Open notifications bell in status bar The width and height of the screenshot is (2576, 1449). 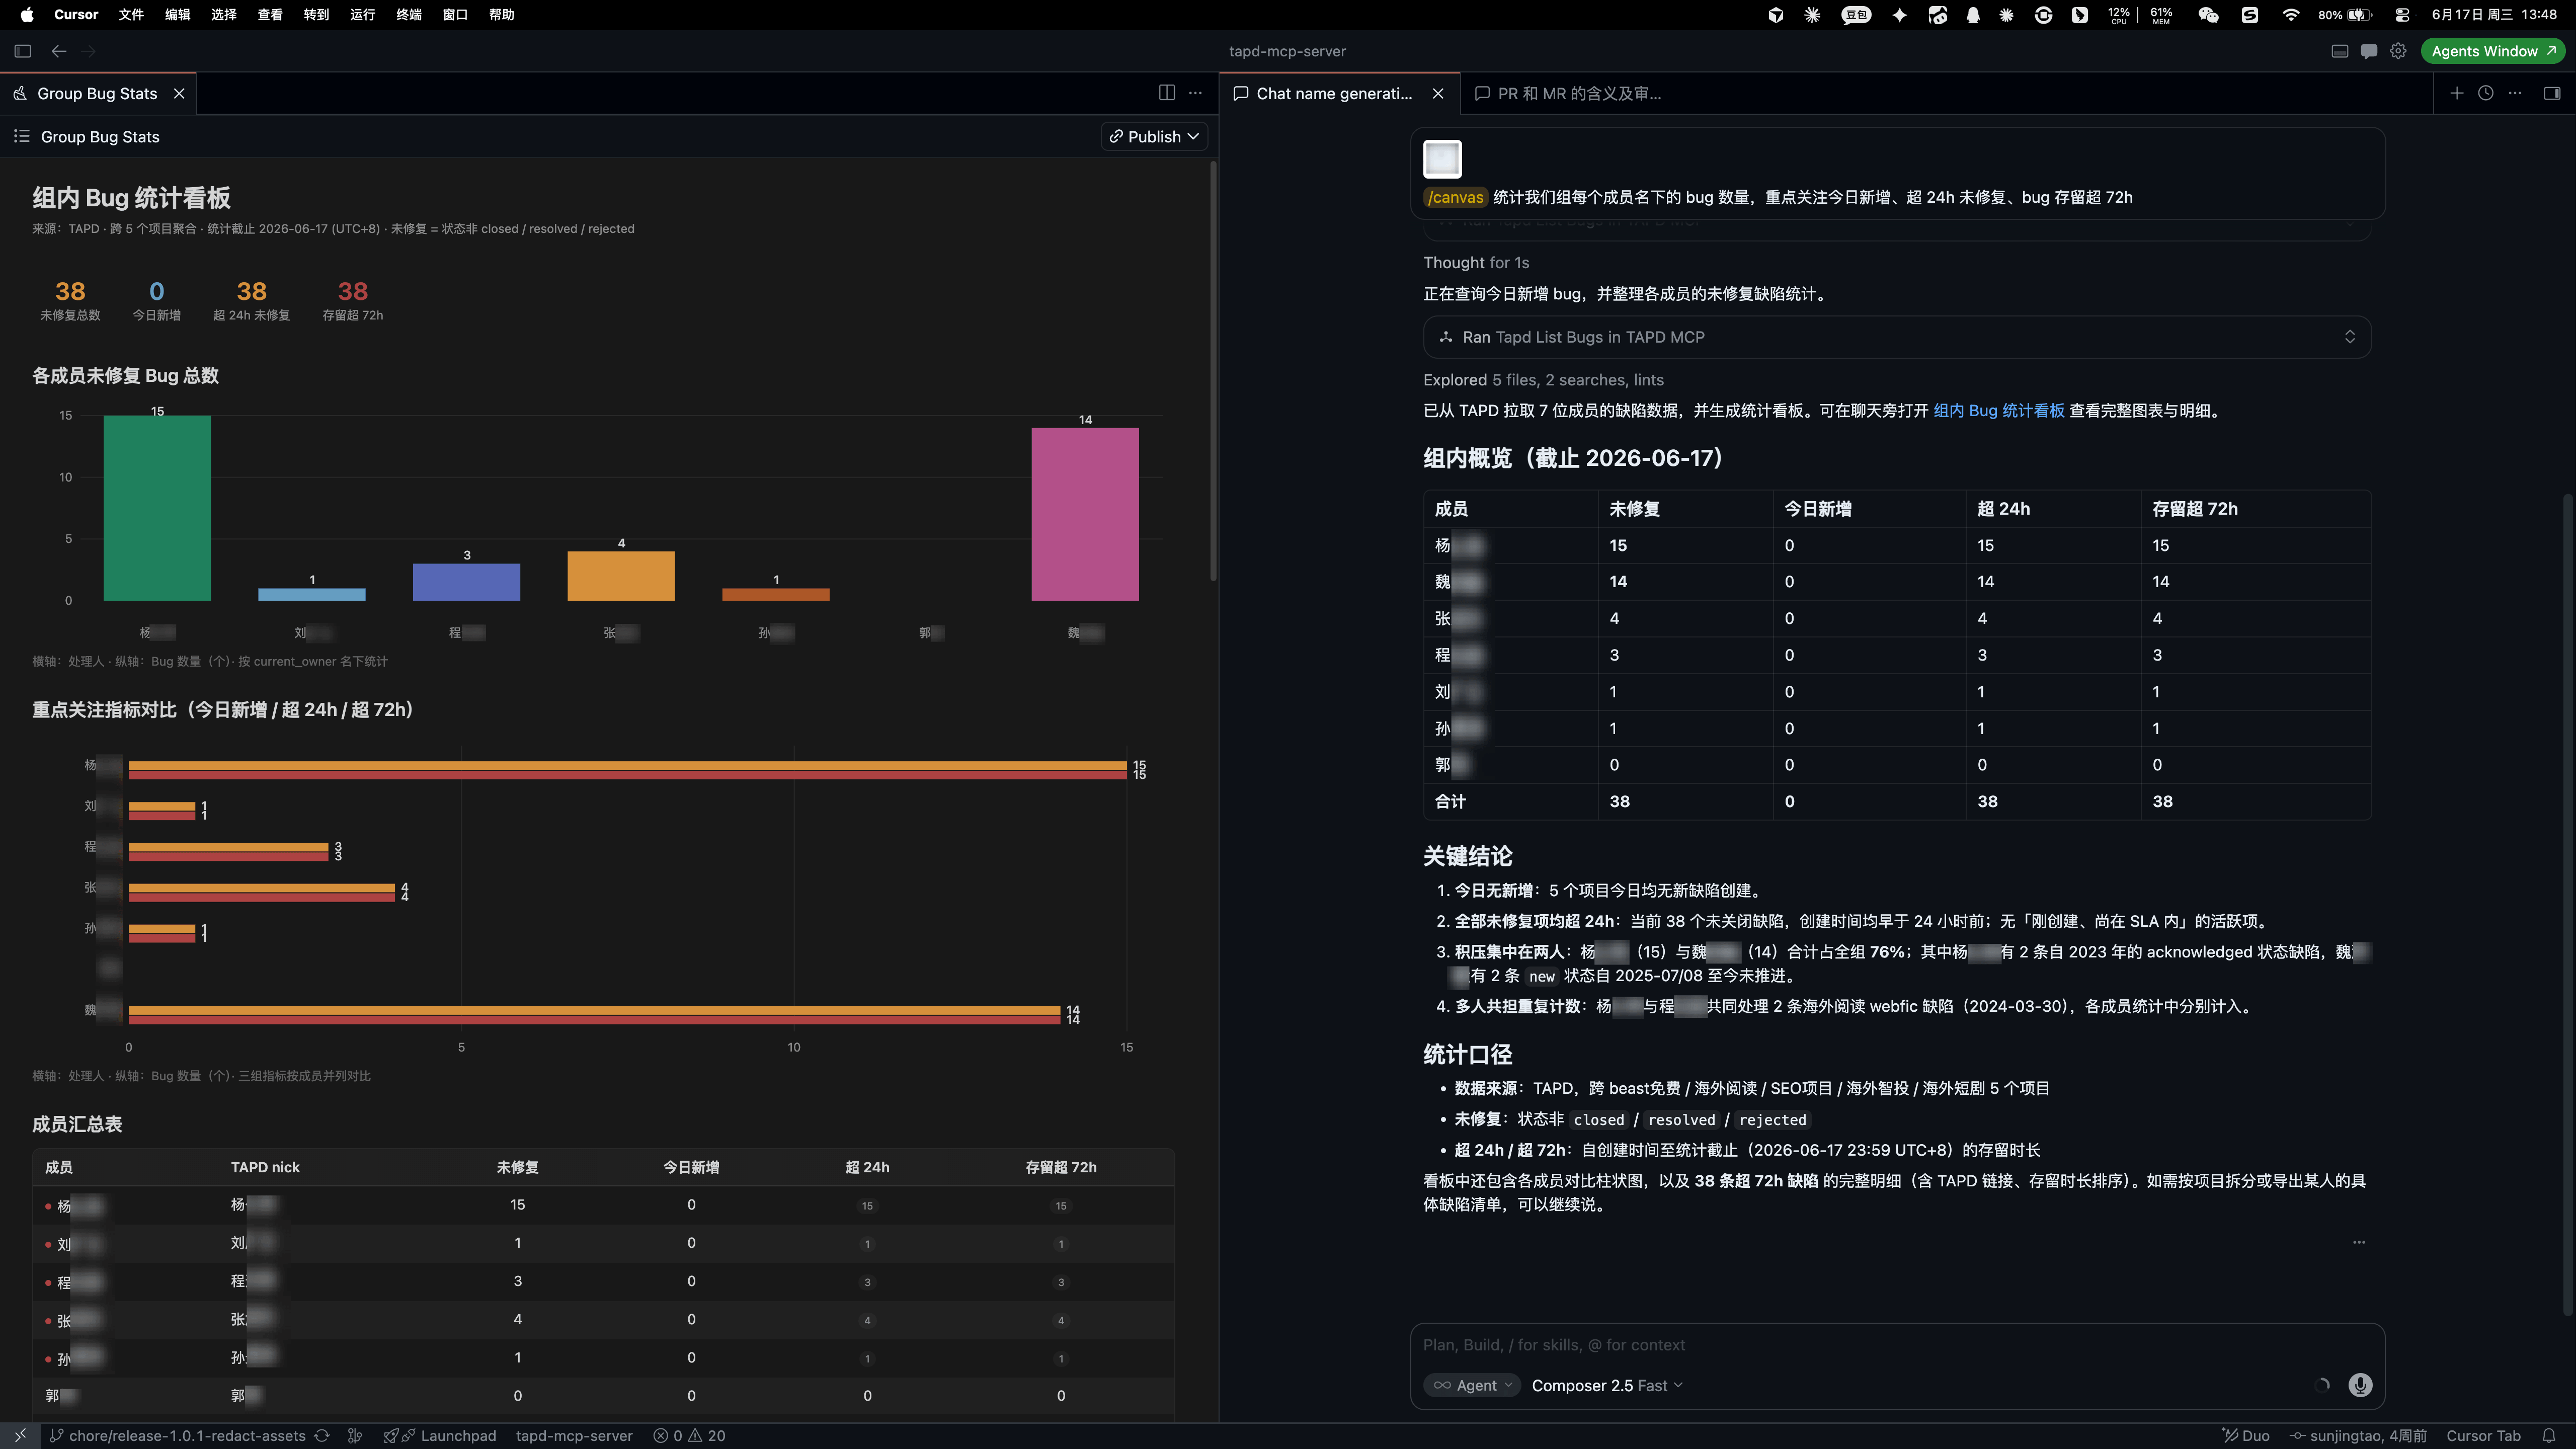pos(2549,1436)
